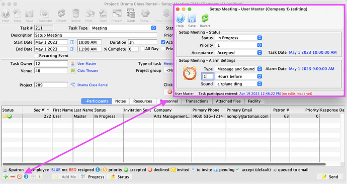Click the Progress button
Image resolution: width=347 pixels, height=184 pixels.
click(93, 176)
